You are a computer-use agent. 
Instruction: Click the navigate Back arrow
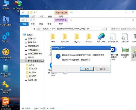pos(23,29)
